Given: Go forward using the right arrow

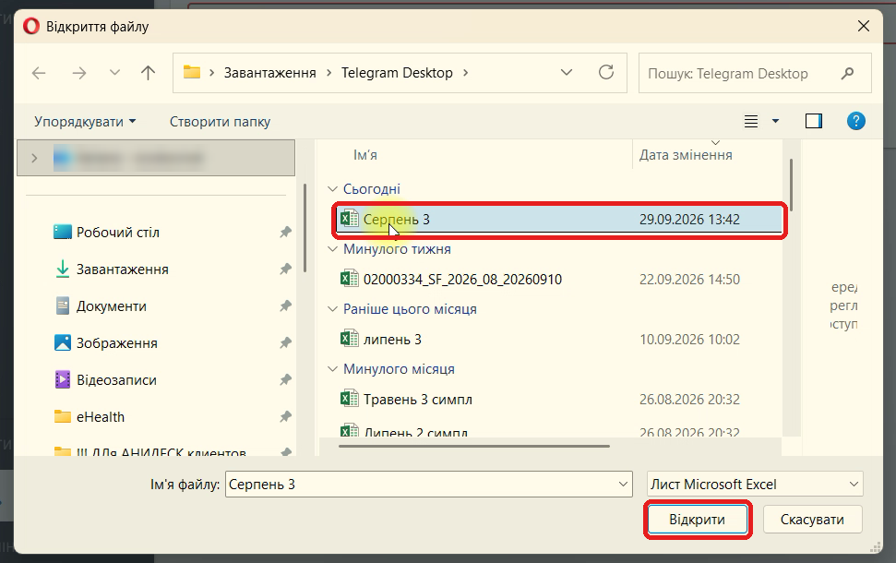Looking at the screenshot, I should pos(78,73).
